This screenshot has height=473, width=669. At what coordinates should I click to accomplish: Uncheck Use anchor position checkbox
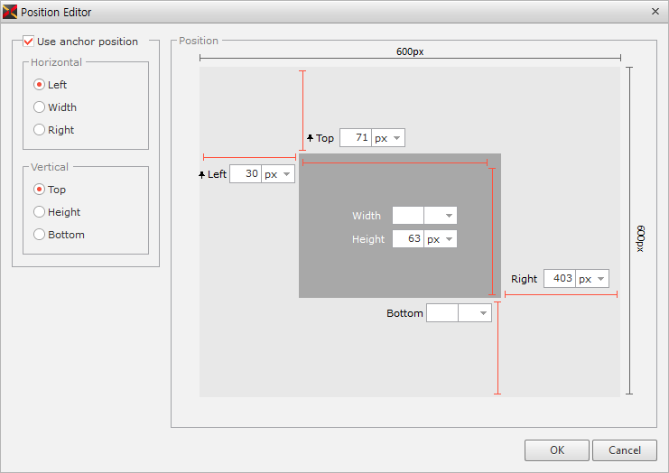point(29,42)
